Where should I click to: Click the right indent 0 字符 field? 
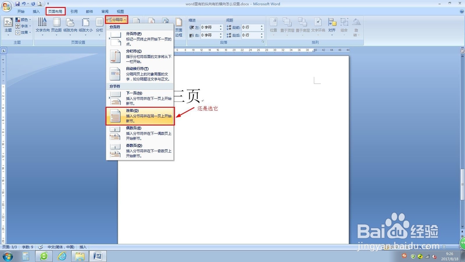pos(210,35)
